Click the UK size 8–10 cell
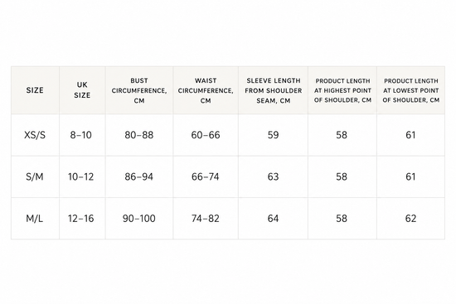The height and width of the screenshot is (304, 456). click(x=81, y=135)
